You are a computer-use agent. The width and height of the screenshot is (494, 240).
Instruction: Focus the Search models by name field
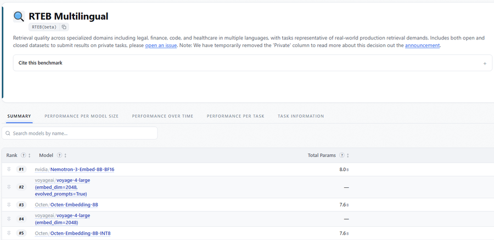[x=80, y=133]
